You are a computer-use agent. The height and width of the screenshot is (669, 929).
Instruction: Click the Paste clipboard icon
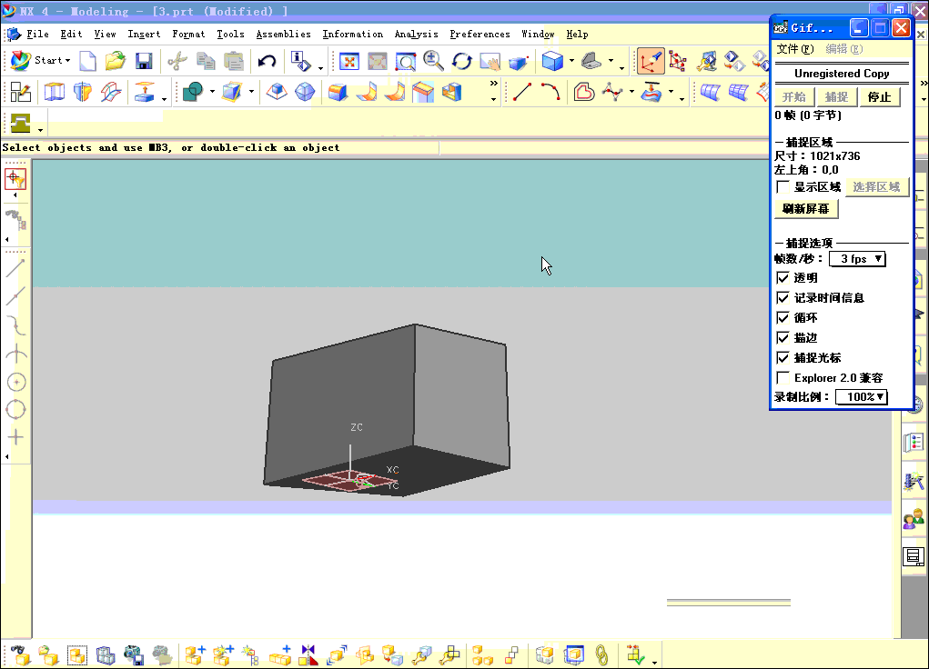coord(234,61)
